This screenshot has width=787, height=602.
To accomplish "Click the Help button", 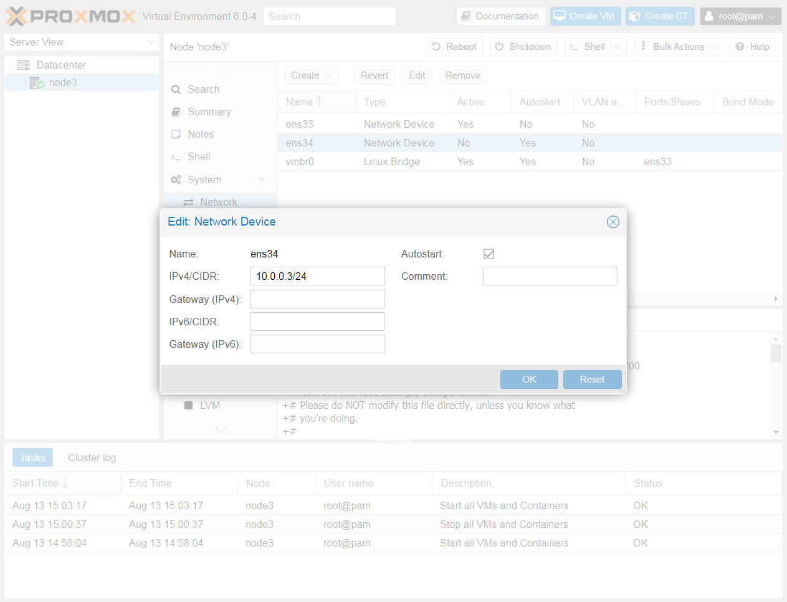I will tap(753, 47).
